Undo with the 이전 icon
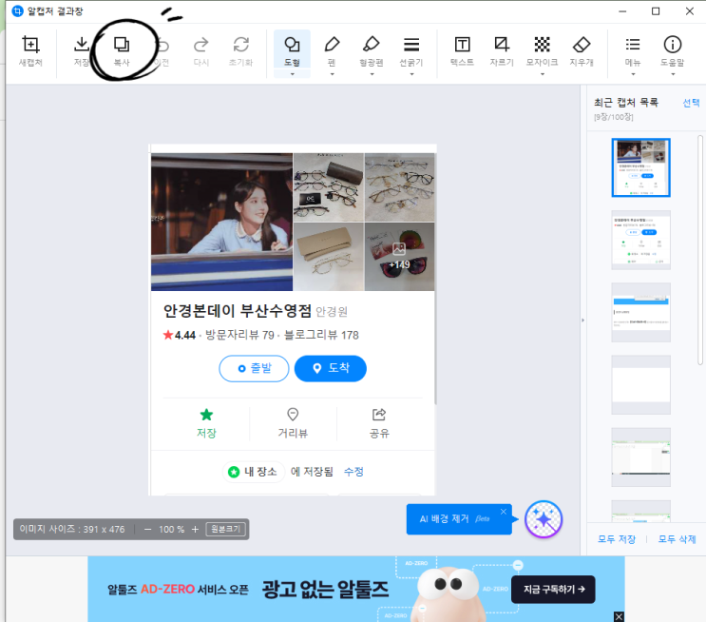Screen dimensions: 706x622 click(x=162, y=51)
